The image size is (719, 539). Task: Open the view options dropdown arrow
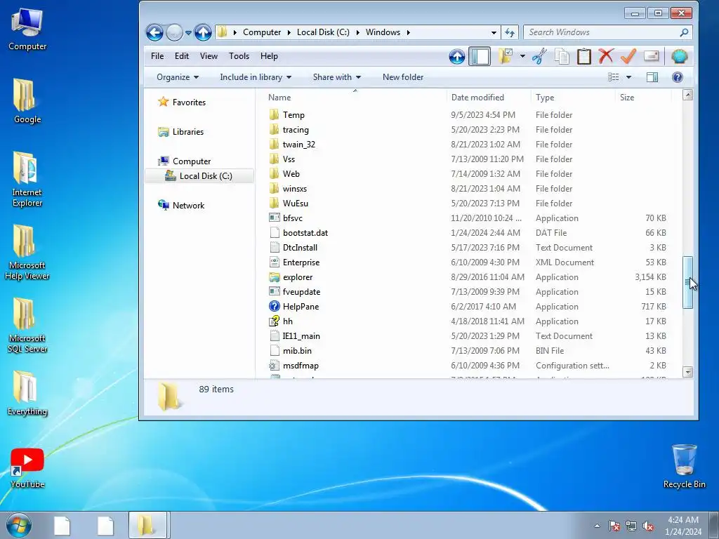pyautogui.click(x=628, y=77)
